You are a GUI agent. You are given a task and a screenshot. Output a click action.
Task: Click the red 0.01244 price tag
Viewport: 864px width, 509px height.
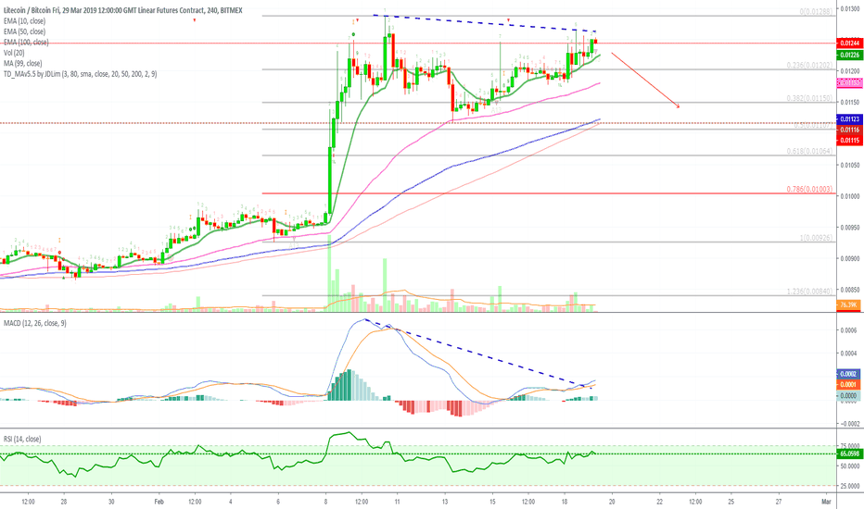click(849, 43)
